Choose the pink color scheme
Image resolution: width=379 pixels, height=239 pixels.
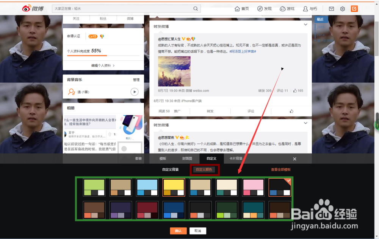pos(253,188)
